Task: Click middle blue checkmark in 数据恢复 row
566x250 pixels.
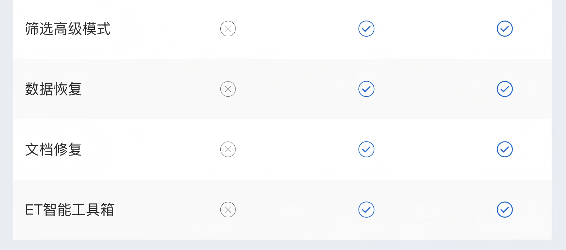Action: [x=366, y=89]
